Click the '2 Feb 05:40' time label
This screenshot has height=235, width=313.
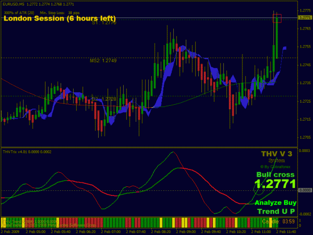(61, 232)
